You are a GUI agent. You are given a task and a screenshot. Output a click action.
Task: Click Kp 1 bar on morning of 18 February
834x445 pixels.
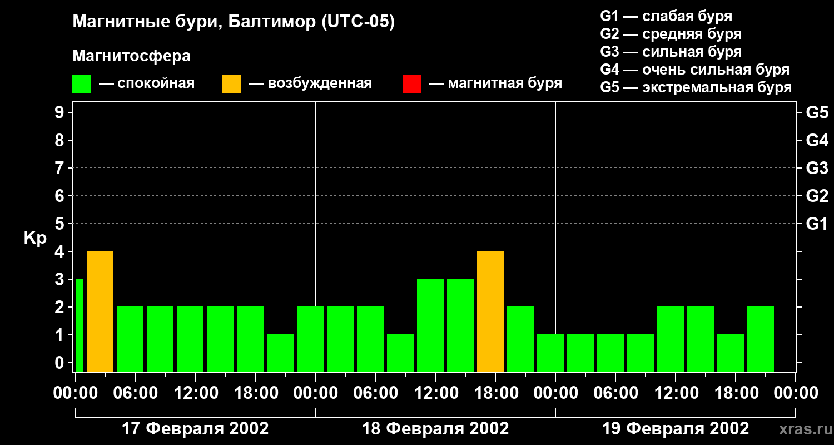tap(400, 353)
